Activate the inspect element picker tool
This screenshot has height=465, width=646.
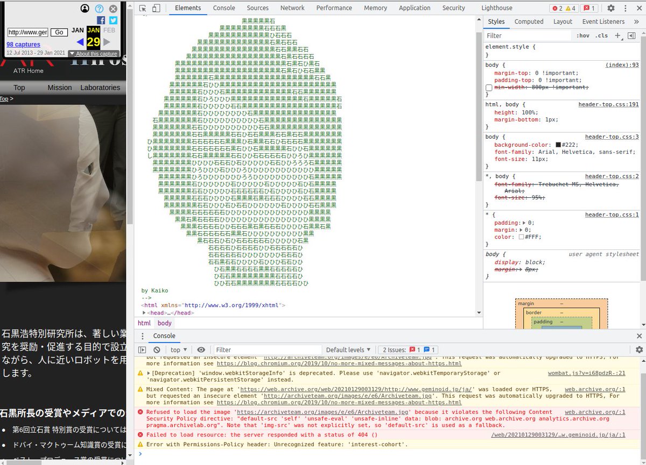(x=143, y=8)
